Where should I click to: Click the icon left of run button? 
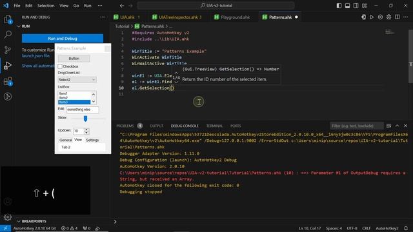[363, 17]
